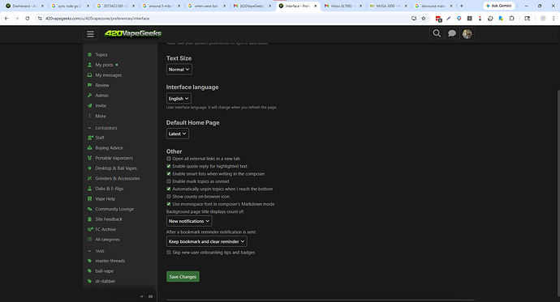Click the browser address bar URL

(97, 18)
